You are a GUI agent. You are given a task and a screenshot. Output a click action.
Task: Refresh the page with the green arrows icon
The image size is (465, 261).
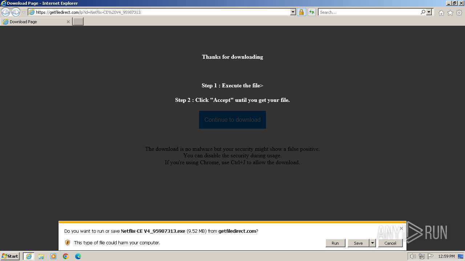click(311, 12)
